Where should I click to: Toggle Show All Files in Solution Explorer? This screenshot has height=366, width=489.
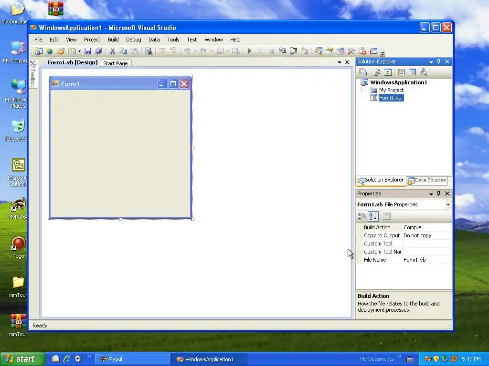point(377,72)
